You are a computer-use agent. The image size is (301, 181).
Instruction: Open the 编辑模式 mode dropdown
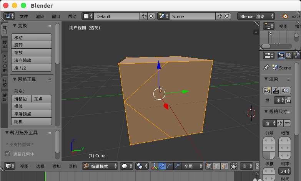click(x=100, y=166)
